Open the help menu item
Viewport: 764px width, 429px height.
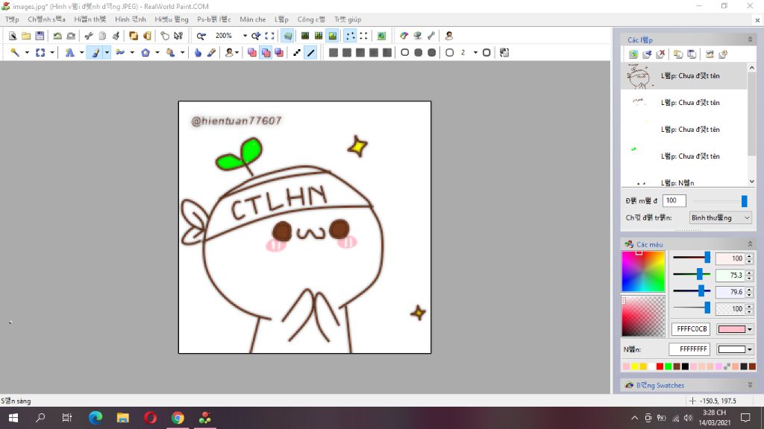point(348,19)
